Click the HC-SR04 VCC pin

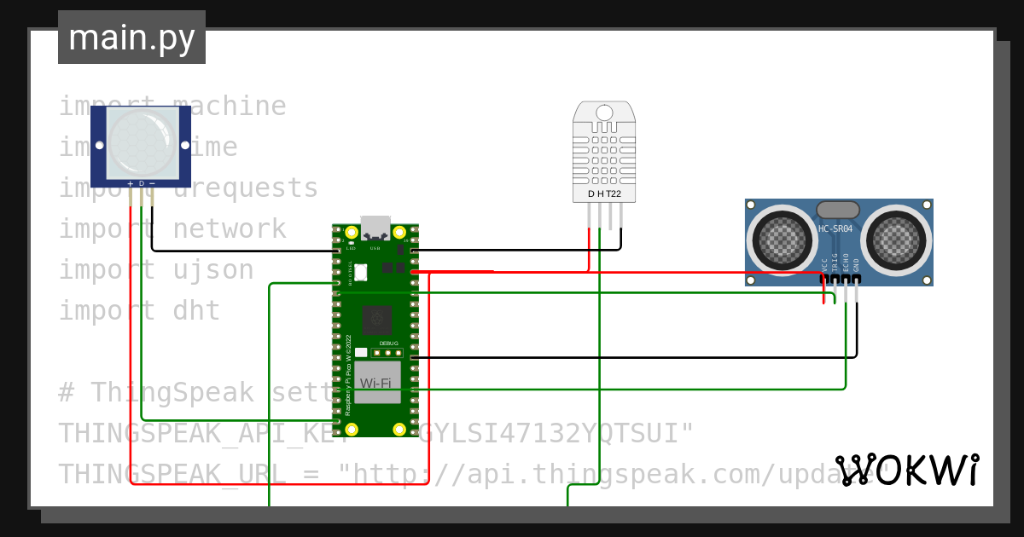tap(825, 279)
